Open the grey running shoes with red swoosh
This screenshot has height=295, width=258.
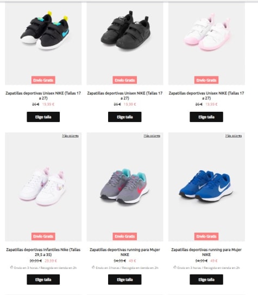pos(125,187)
